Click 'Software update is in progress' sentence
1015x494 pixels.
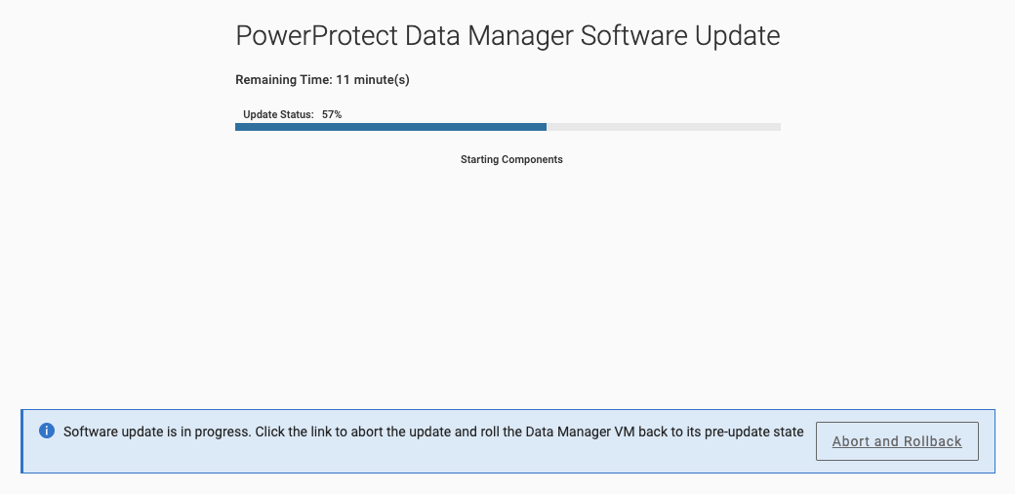[x=157, y=432]
